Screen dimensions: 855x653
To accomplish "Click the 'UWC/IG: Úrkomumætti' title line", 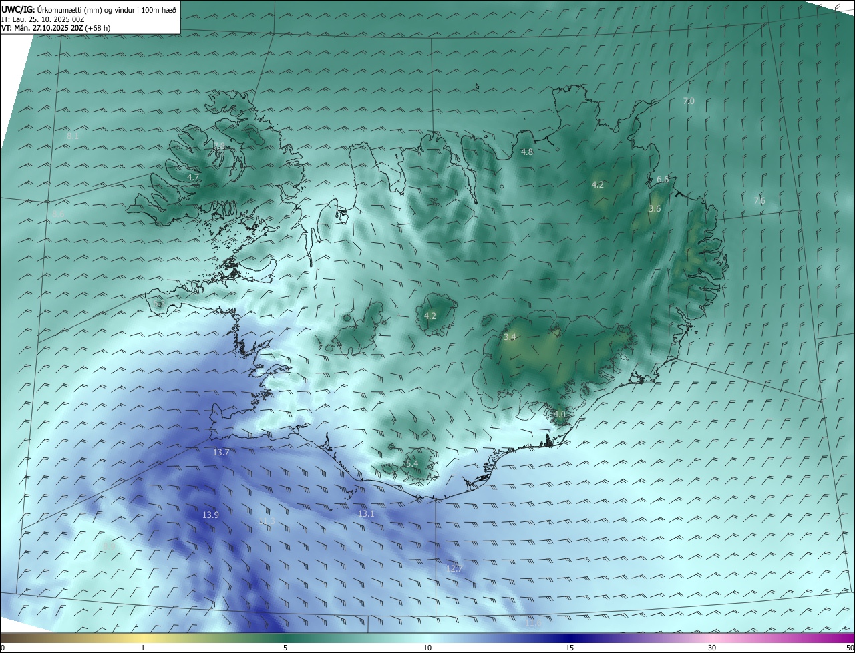I will pyautogui.click(x=89, y=9).
